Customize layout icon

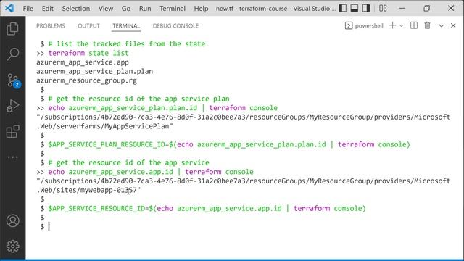(x=383, y=8)
